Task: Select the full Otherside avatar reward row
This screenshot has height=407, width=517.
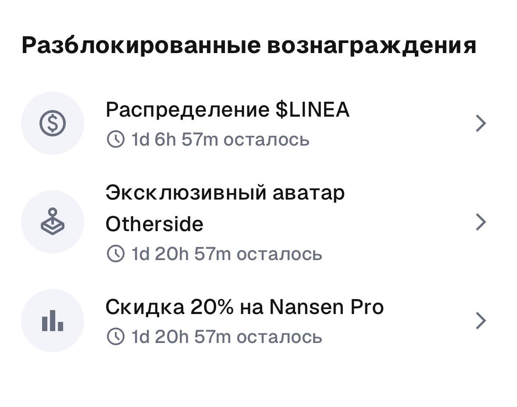Action: click(x=259, y=222)
